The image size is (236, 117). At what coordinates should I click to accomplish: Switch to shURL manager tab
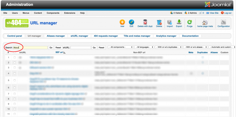79,36
